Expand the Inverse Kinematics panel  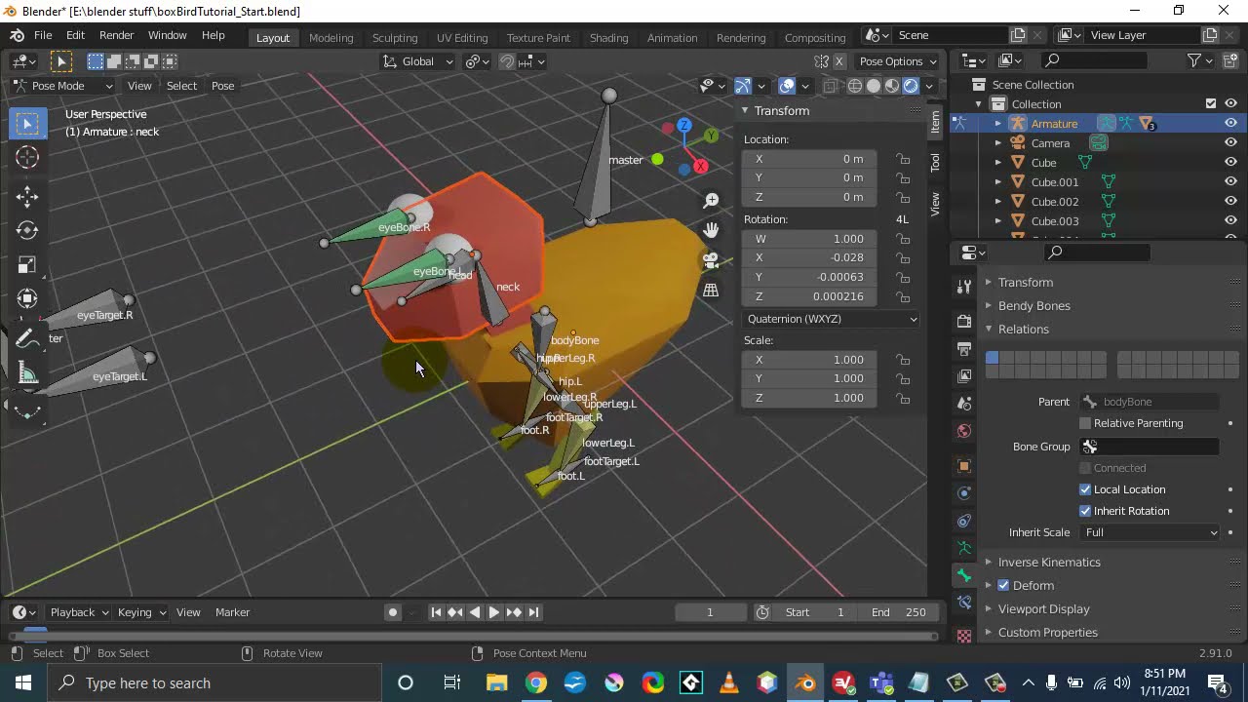tap(1049, 563)
